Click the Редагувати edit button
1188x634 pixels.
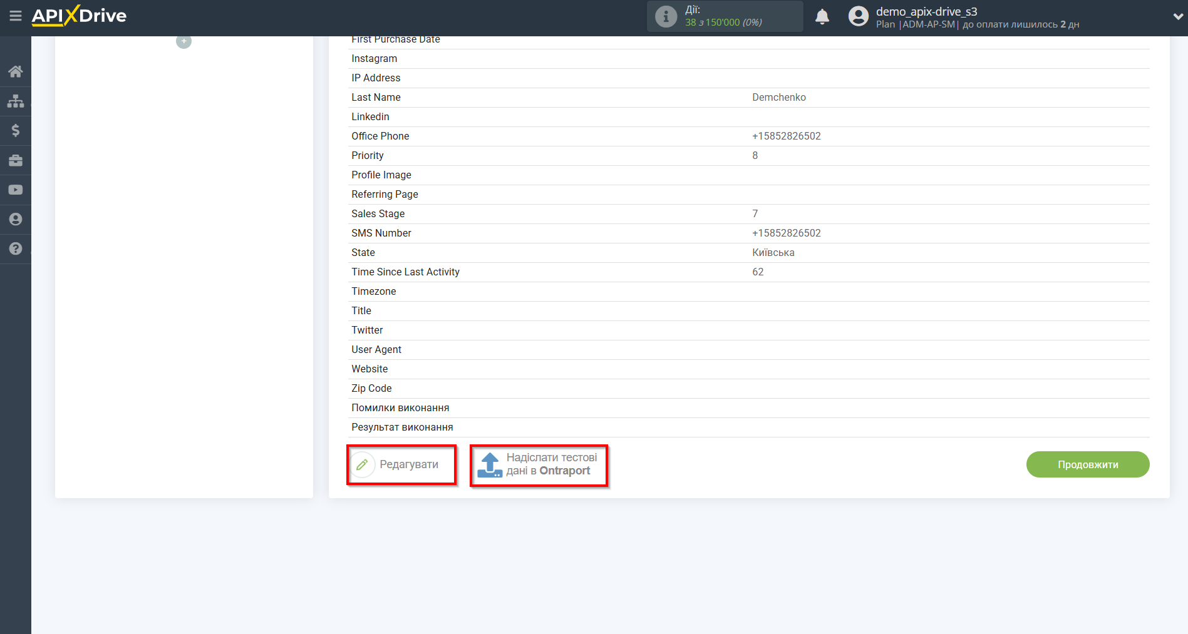[401, 464]
